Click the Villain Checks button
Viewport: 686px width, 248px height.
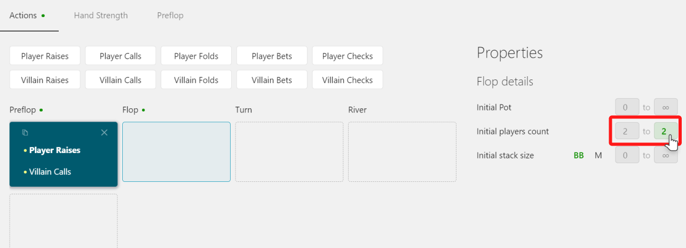click(348, 80)
